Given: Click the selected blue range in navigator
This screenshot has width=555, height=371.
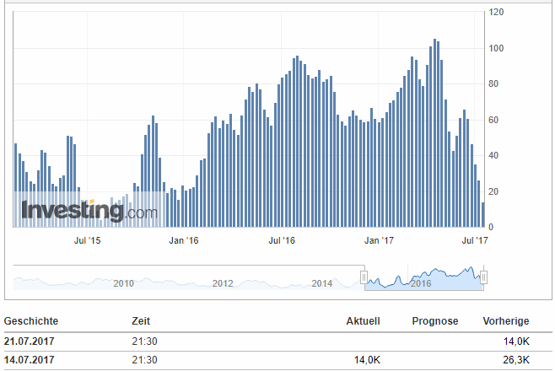Looking at the screenshot, I should tap(423, 277).
